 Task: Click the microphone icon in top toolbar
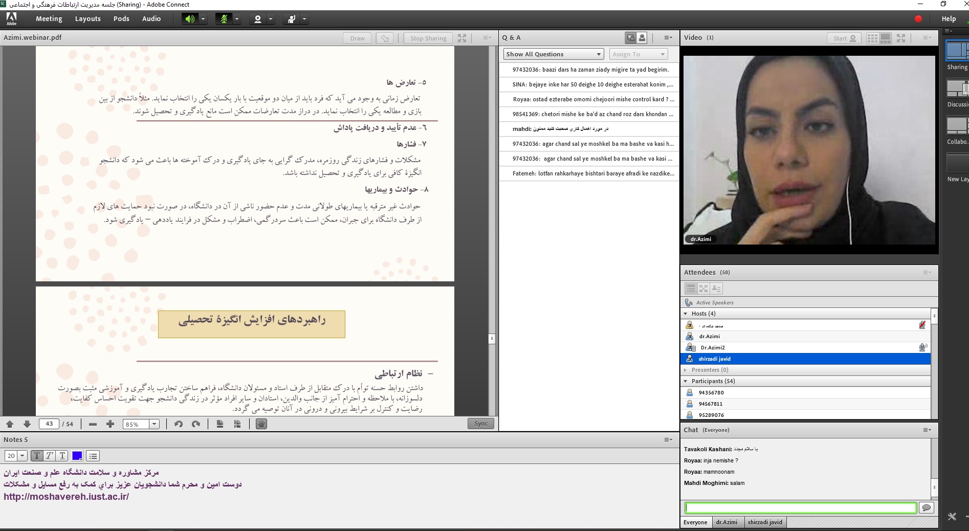(224, 19)
